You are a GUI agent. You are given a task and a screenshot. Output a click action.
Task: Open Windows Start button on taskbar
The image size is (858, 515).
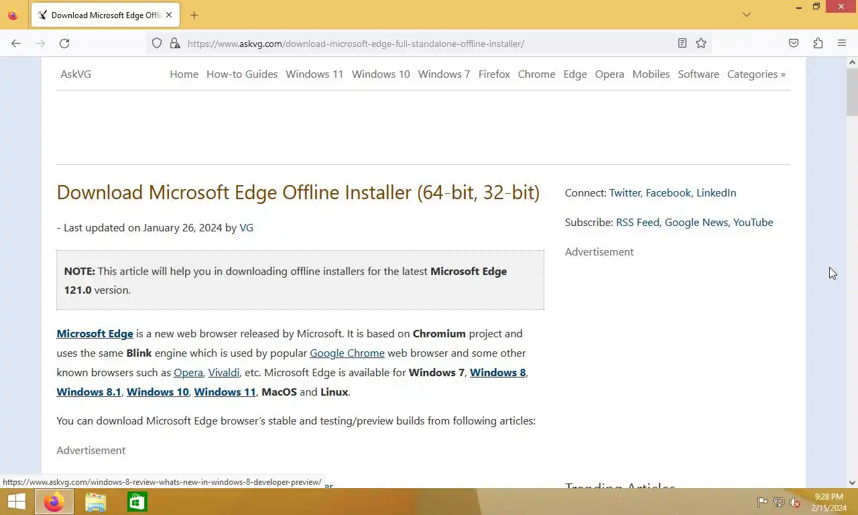pyautogui.click(x=16, y=502)
